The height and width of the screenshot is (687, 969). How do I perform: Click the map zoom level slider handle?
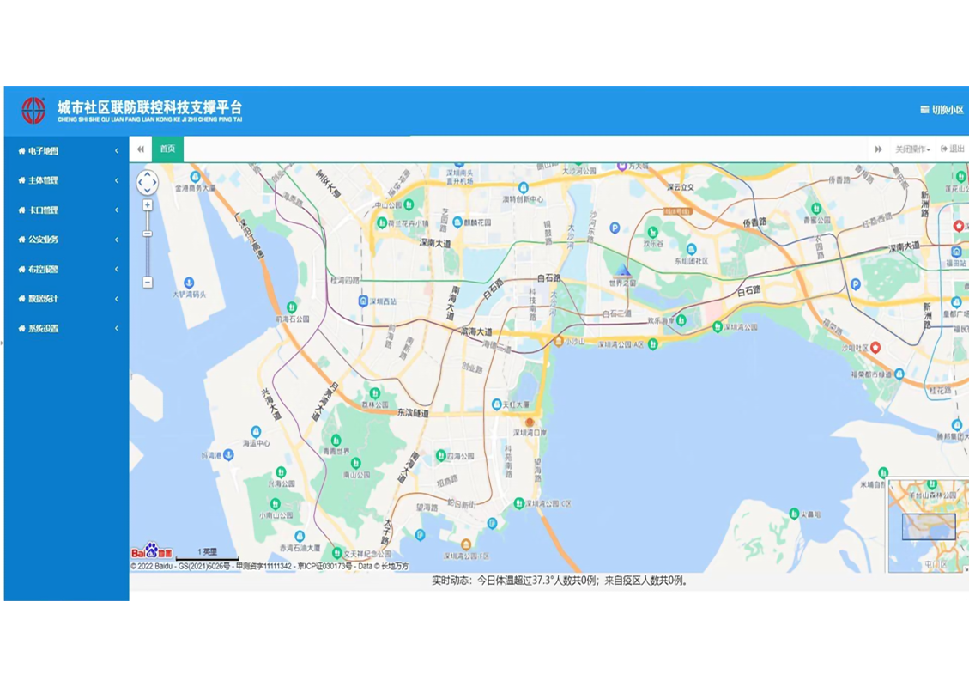pos(148,234)
